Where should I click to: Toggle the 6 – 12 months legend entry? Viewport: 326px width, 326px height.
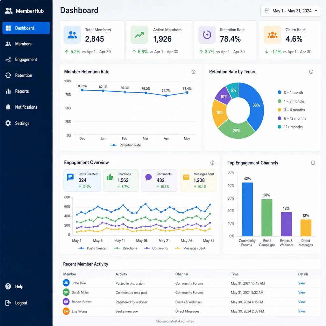[292, 118]
